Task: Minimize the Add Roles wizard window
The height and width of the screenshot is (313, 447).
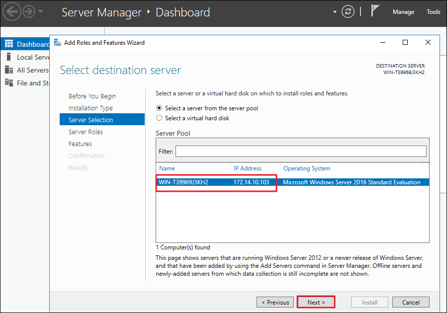Action: click(383, 42)
